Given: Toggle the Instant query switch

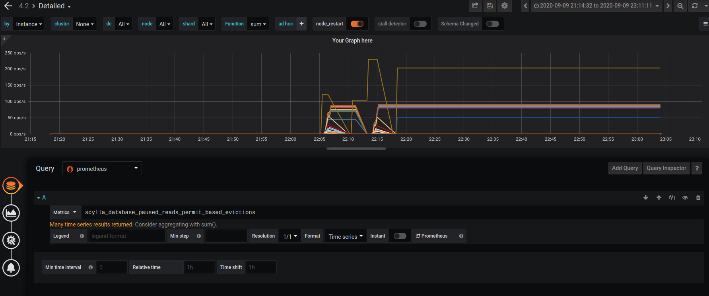Looking at the screenshot, I should [x=400, y=236].
